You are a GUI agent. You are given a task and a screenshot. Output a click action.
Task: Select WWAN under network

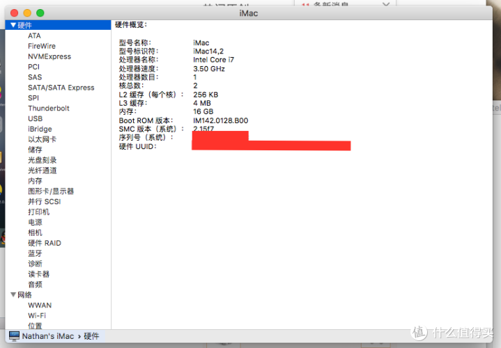[40, 306]
